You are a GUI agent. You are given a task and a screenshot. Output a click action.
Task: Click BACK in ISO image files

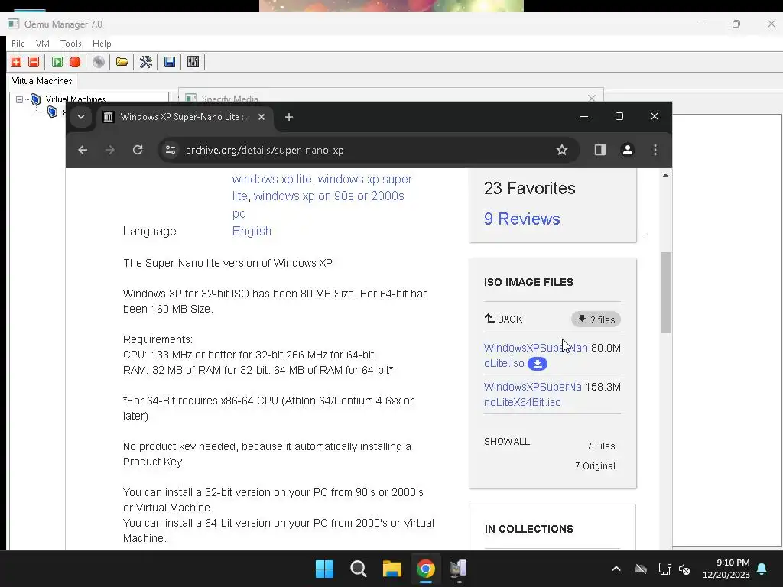tap(503, 319)
